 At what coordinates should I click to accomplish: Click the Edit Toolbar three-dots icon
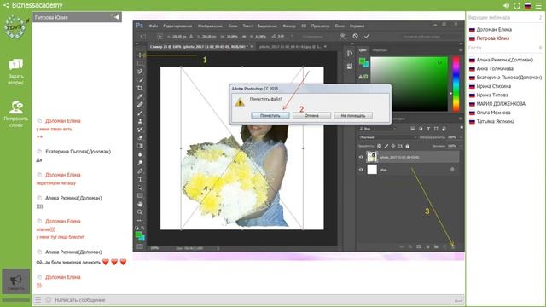[x=140, y=220]
